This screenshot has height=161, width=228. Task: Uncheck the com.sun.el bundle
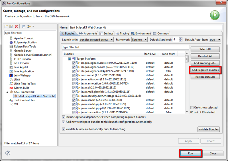74,75
